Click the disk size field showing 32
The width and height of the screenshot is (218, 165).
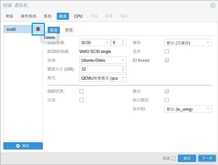[x=100, y=69]
